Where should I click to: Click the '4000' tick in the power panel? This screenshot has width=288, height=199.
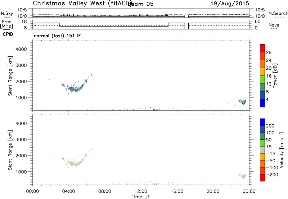click(21, 49)
